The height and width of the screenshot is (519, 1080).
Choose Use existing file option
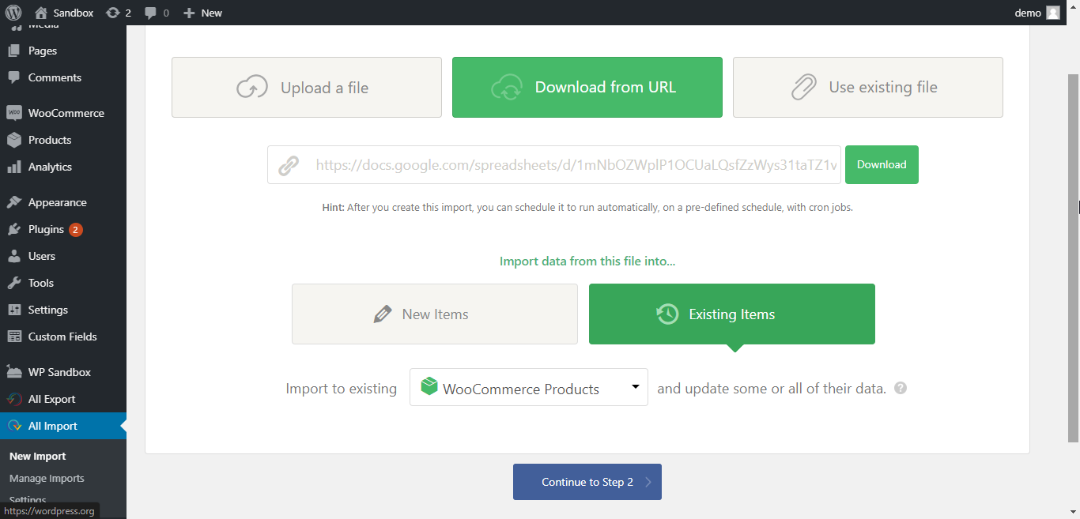pyautogui.click(x=868, y=88)
